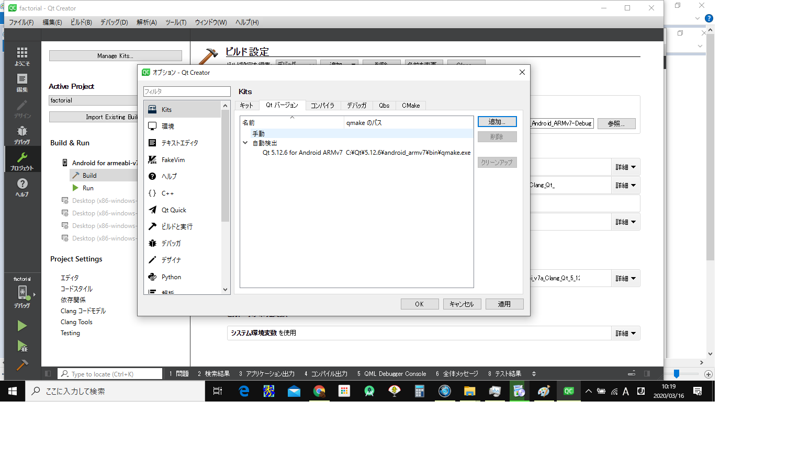This screenshot has height=458, width=810.
Task: Select デザイナ category
Action: coord(183,260)
